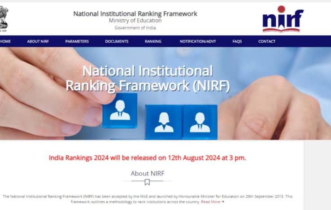
Task: Select the RANKING menu item
Action: coord(153,41)
